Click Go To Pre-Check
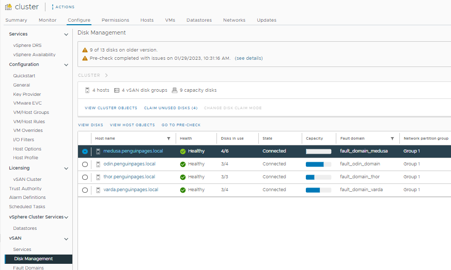Image resolution: width=451 pixels, height=270 pixels. (x=181, y=125)
